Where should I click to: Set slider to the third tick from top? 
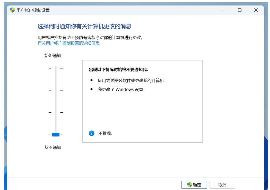click(56, 112)
